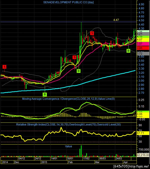Select the Moving Average Convergence / Divergence header

[68, 99]
